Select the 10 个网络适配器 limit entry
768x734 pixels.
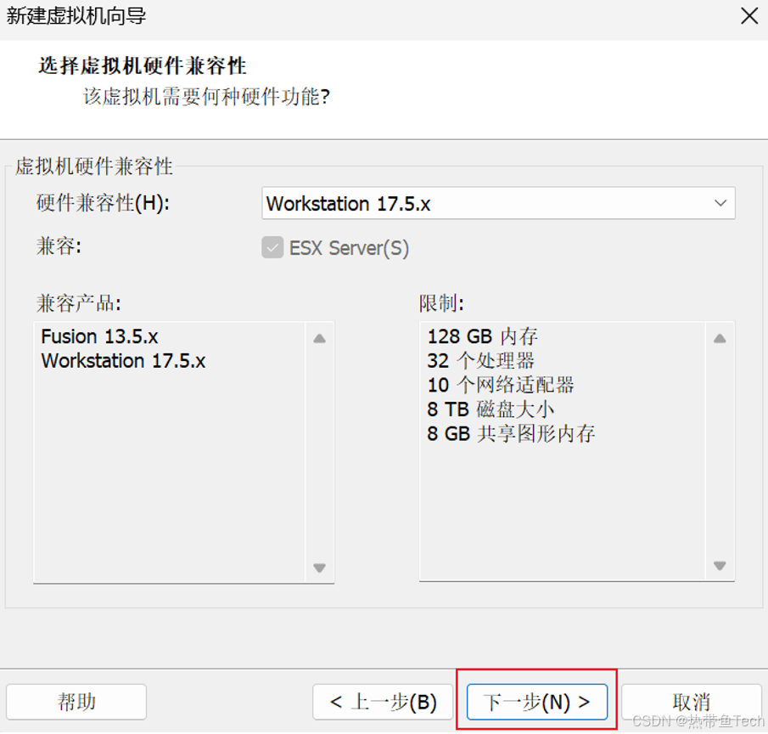[501, 386]
